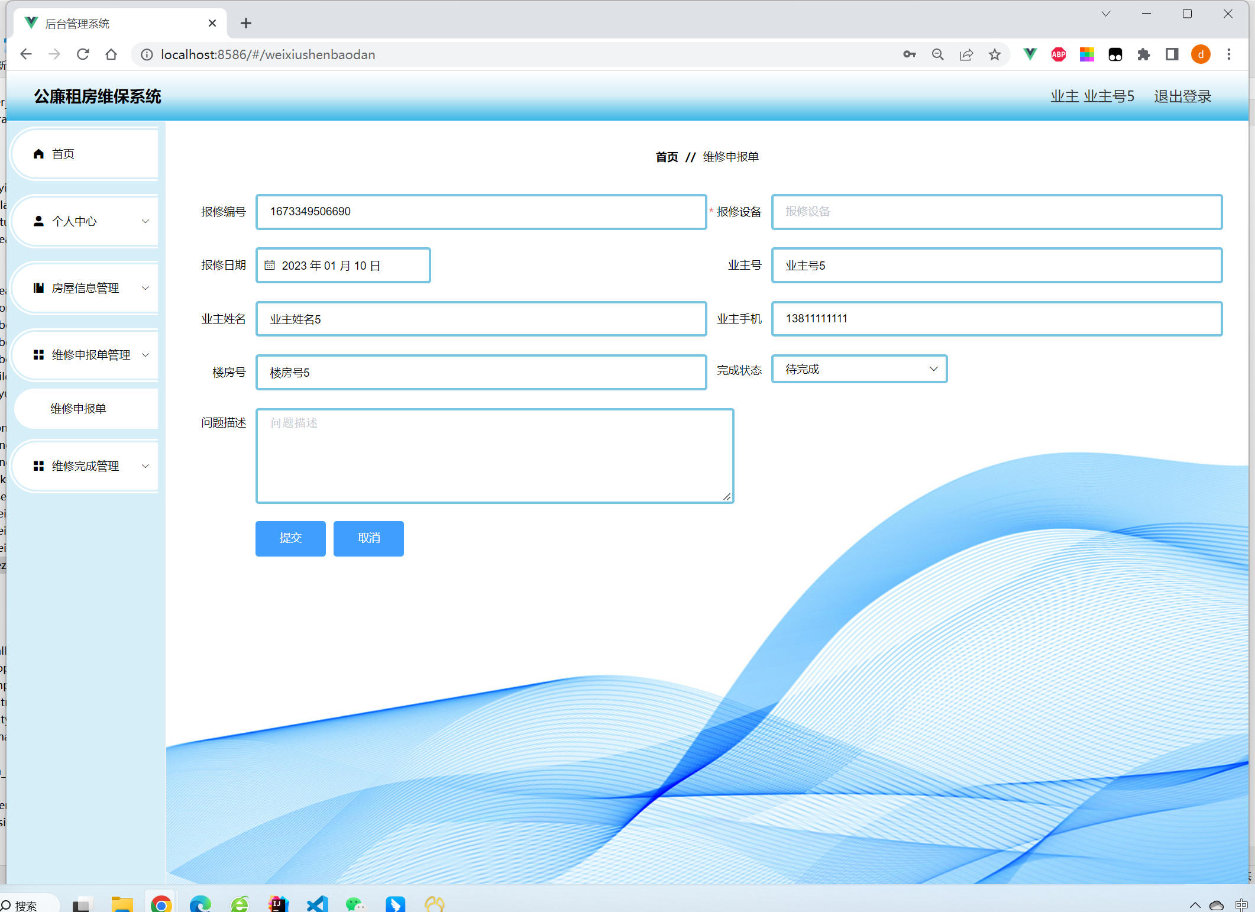
Task: Open Chrome from the taskbar
Action: 161,904
